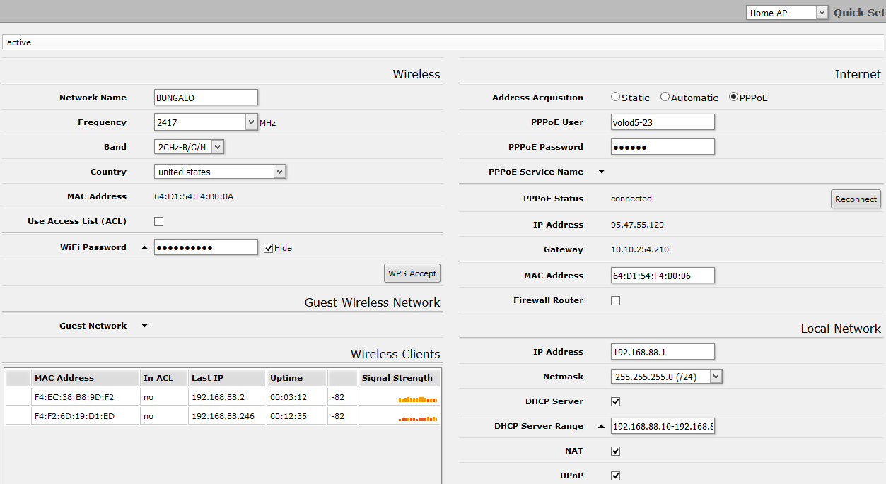Click signal bars for client 192.168.88.2
The width and height of the screenshot is (886, 484).
417,399
